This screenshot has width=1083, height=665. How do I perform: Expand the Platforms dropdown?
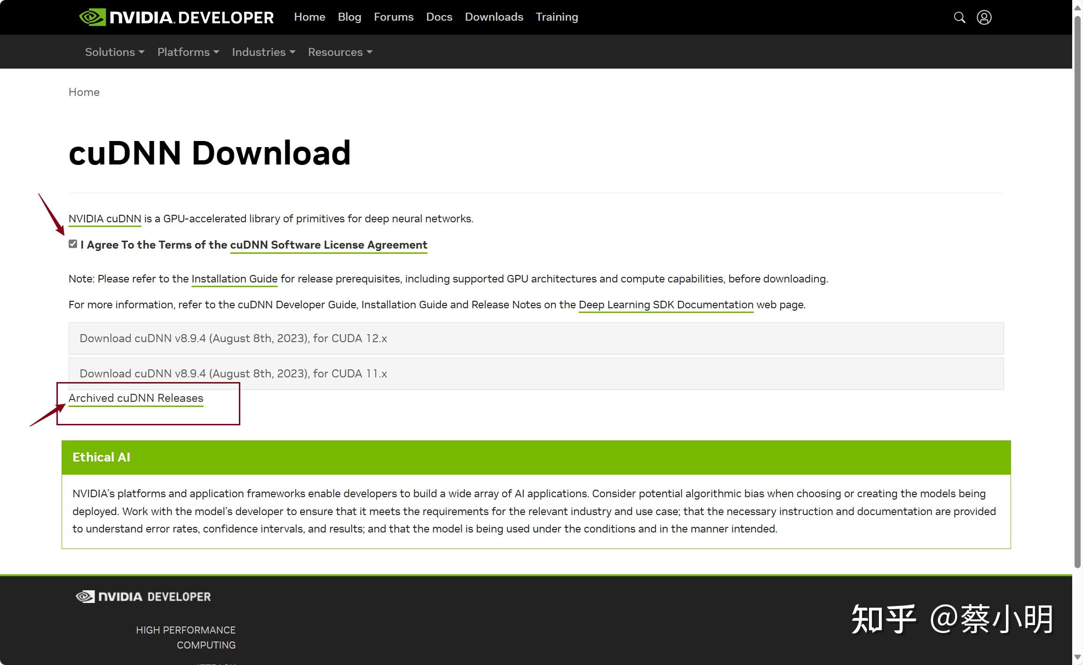point(188,52)
